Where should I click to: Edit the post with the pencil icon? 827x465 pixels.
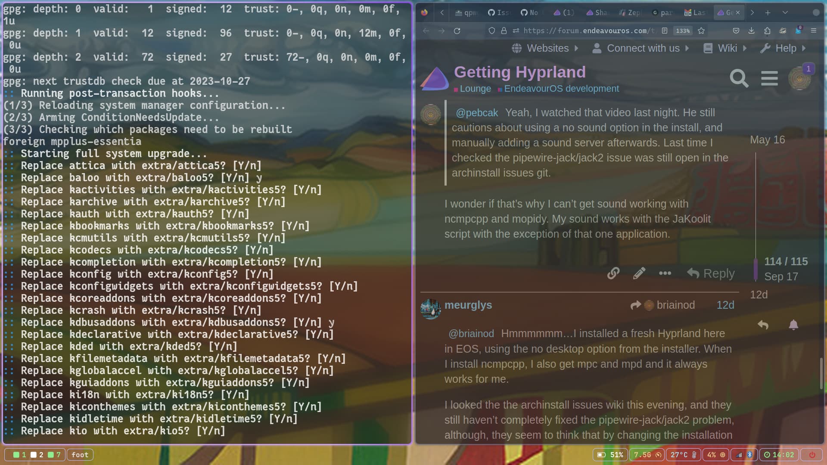(639, 273)
